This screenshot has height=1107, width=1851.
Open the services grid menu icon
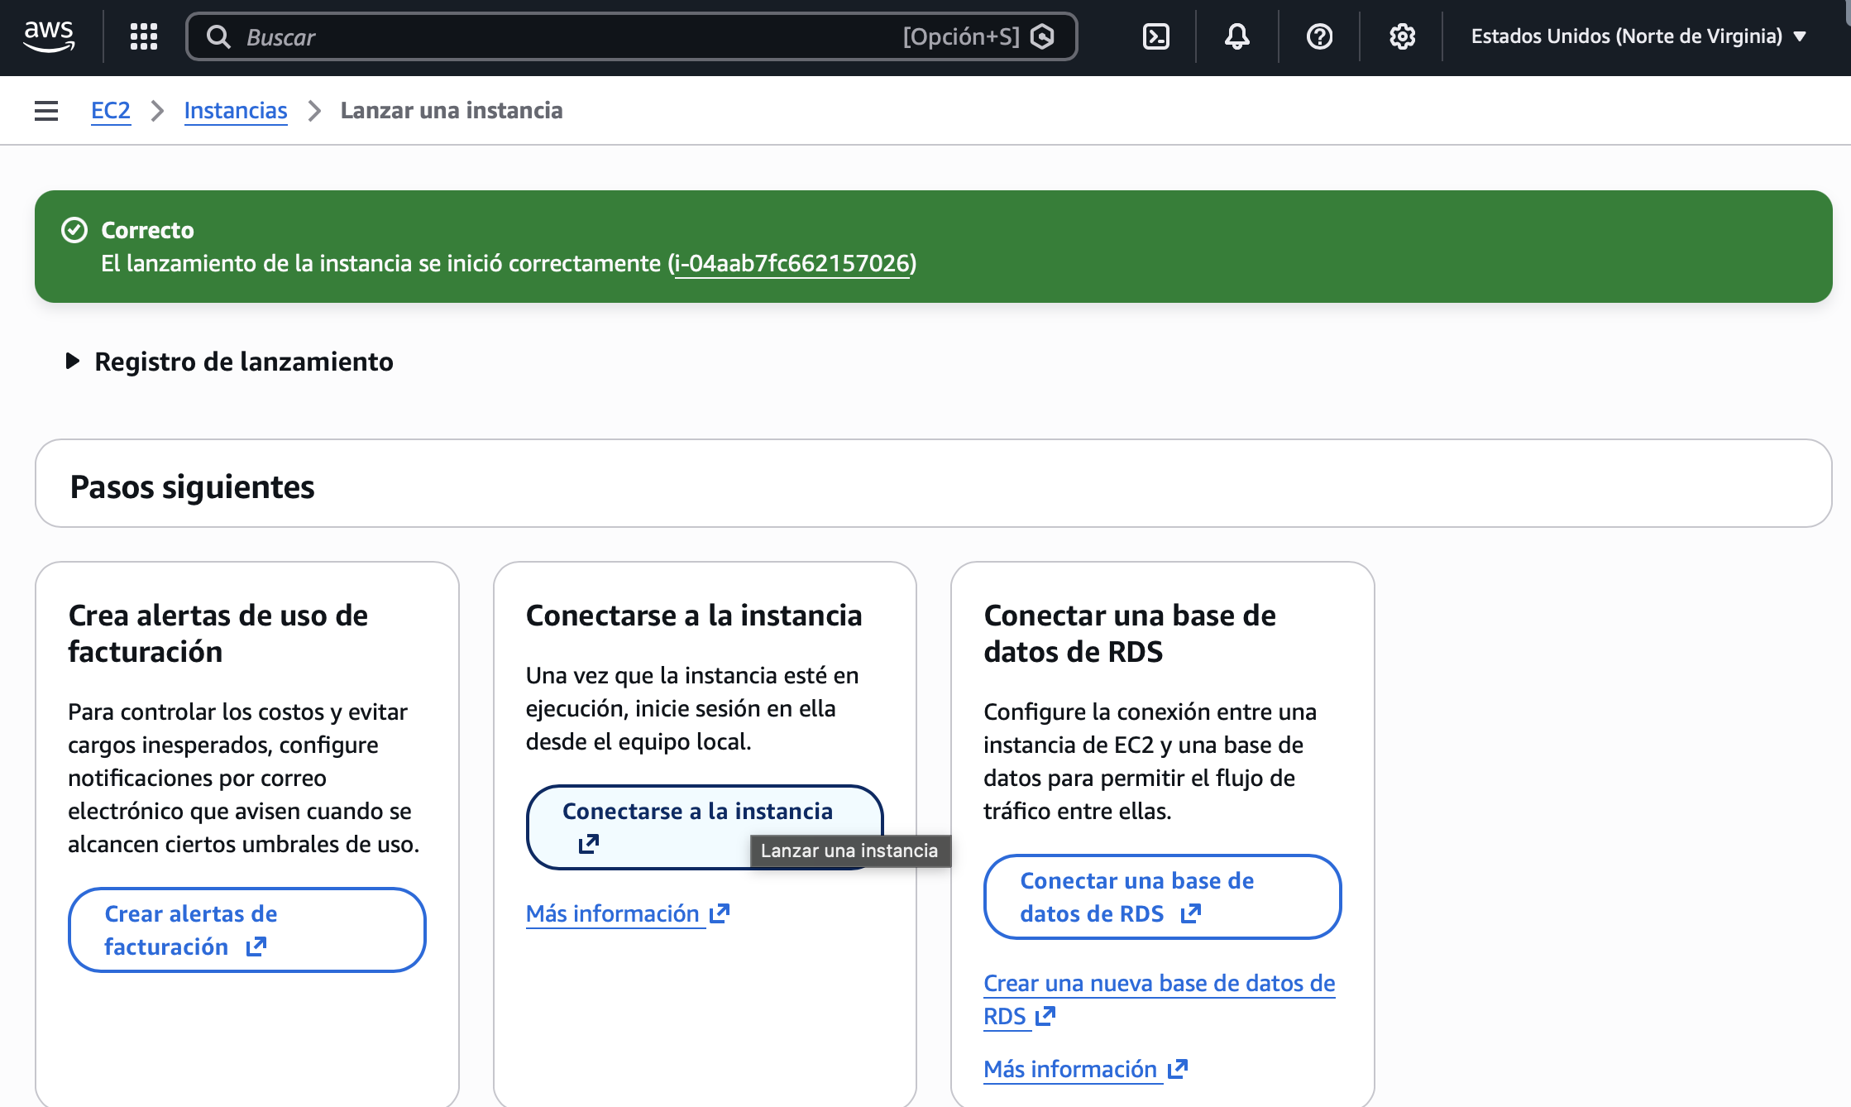[x=144, y=36]
